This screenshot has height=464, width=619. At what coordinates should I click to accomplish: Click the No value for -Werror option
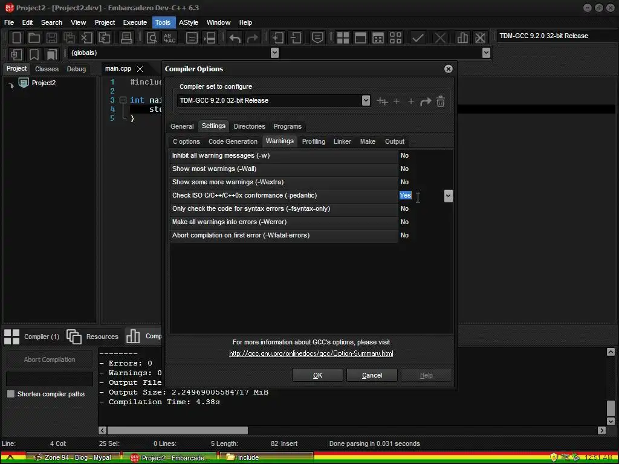coord(404,222)
